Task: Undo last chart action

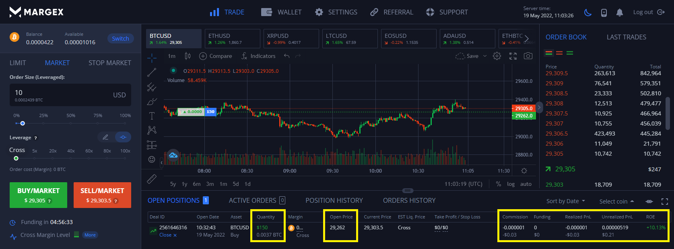Action: pyautogui.click(x=287, y=56)
